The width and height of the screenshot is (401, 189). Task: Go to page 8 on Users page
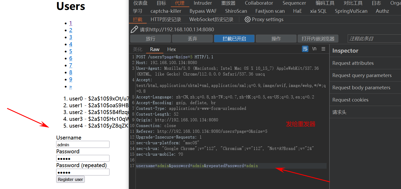point(71,72)
